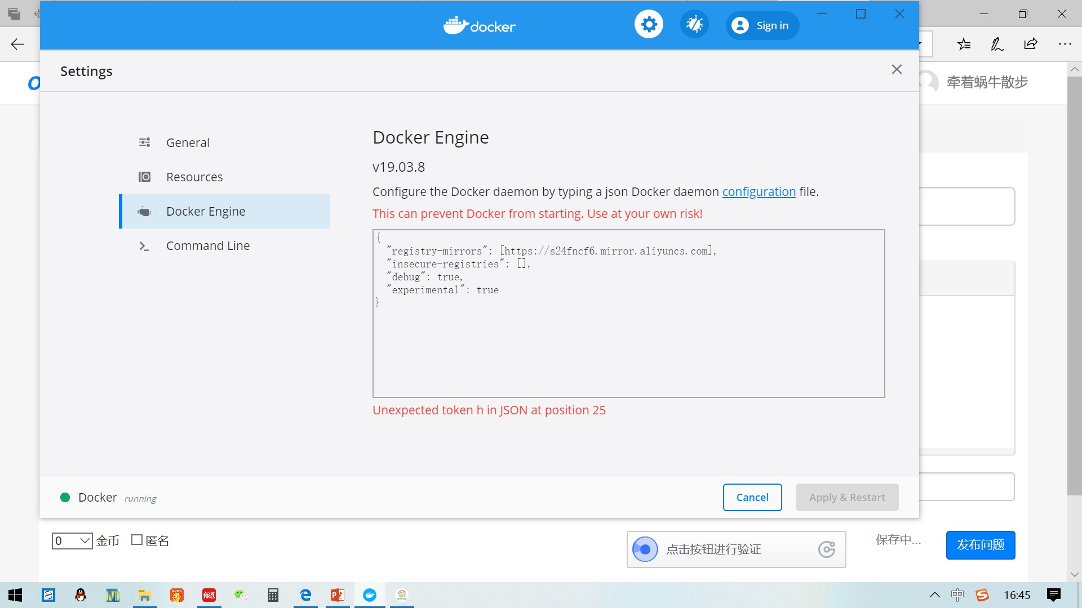Open the Windows Start menu
This screenshot has height=608, width=1082.
pyautogui.click(x=15, y=595)
